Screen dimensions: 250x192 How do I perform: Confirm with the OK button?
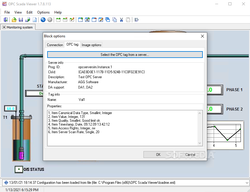point(158,155)
